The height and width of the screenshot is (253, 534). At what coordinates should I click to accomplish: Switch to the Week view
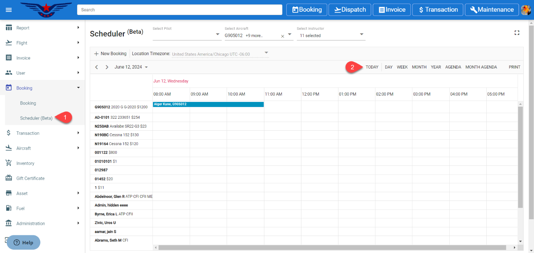click(x=402, y=67)
